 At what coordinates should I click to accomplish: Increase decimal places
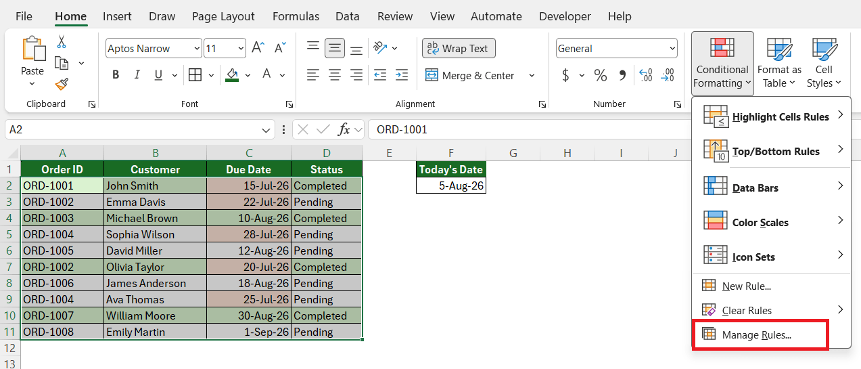pos(645,75)
